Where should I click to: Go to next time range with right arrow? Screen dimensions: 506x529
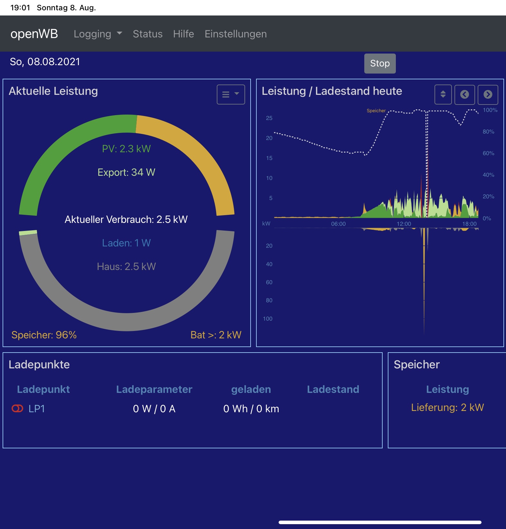tap(488, 95)
